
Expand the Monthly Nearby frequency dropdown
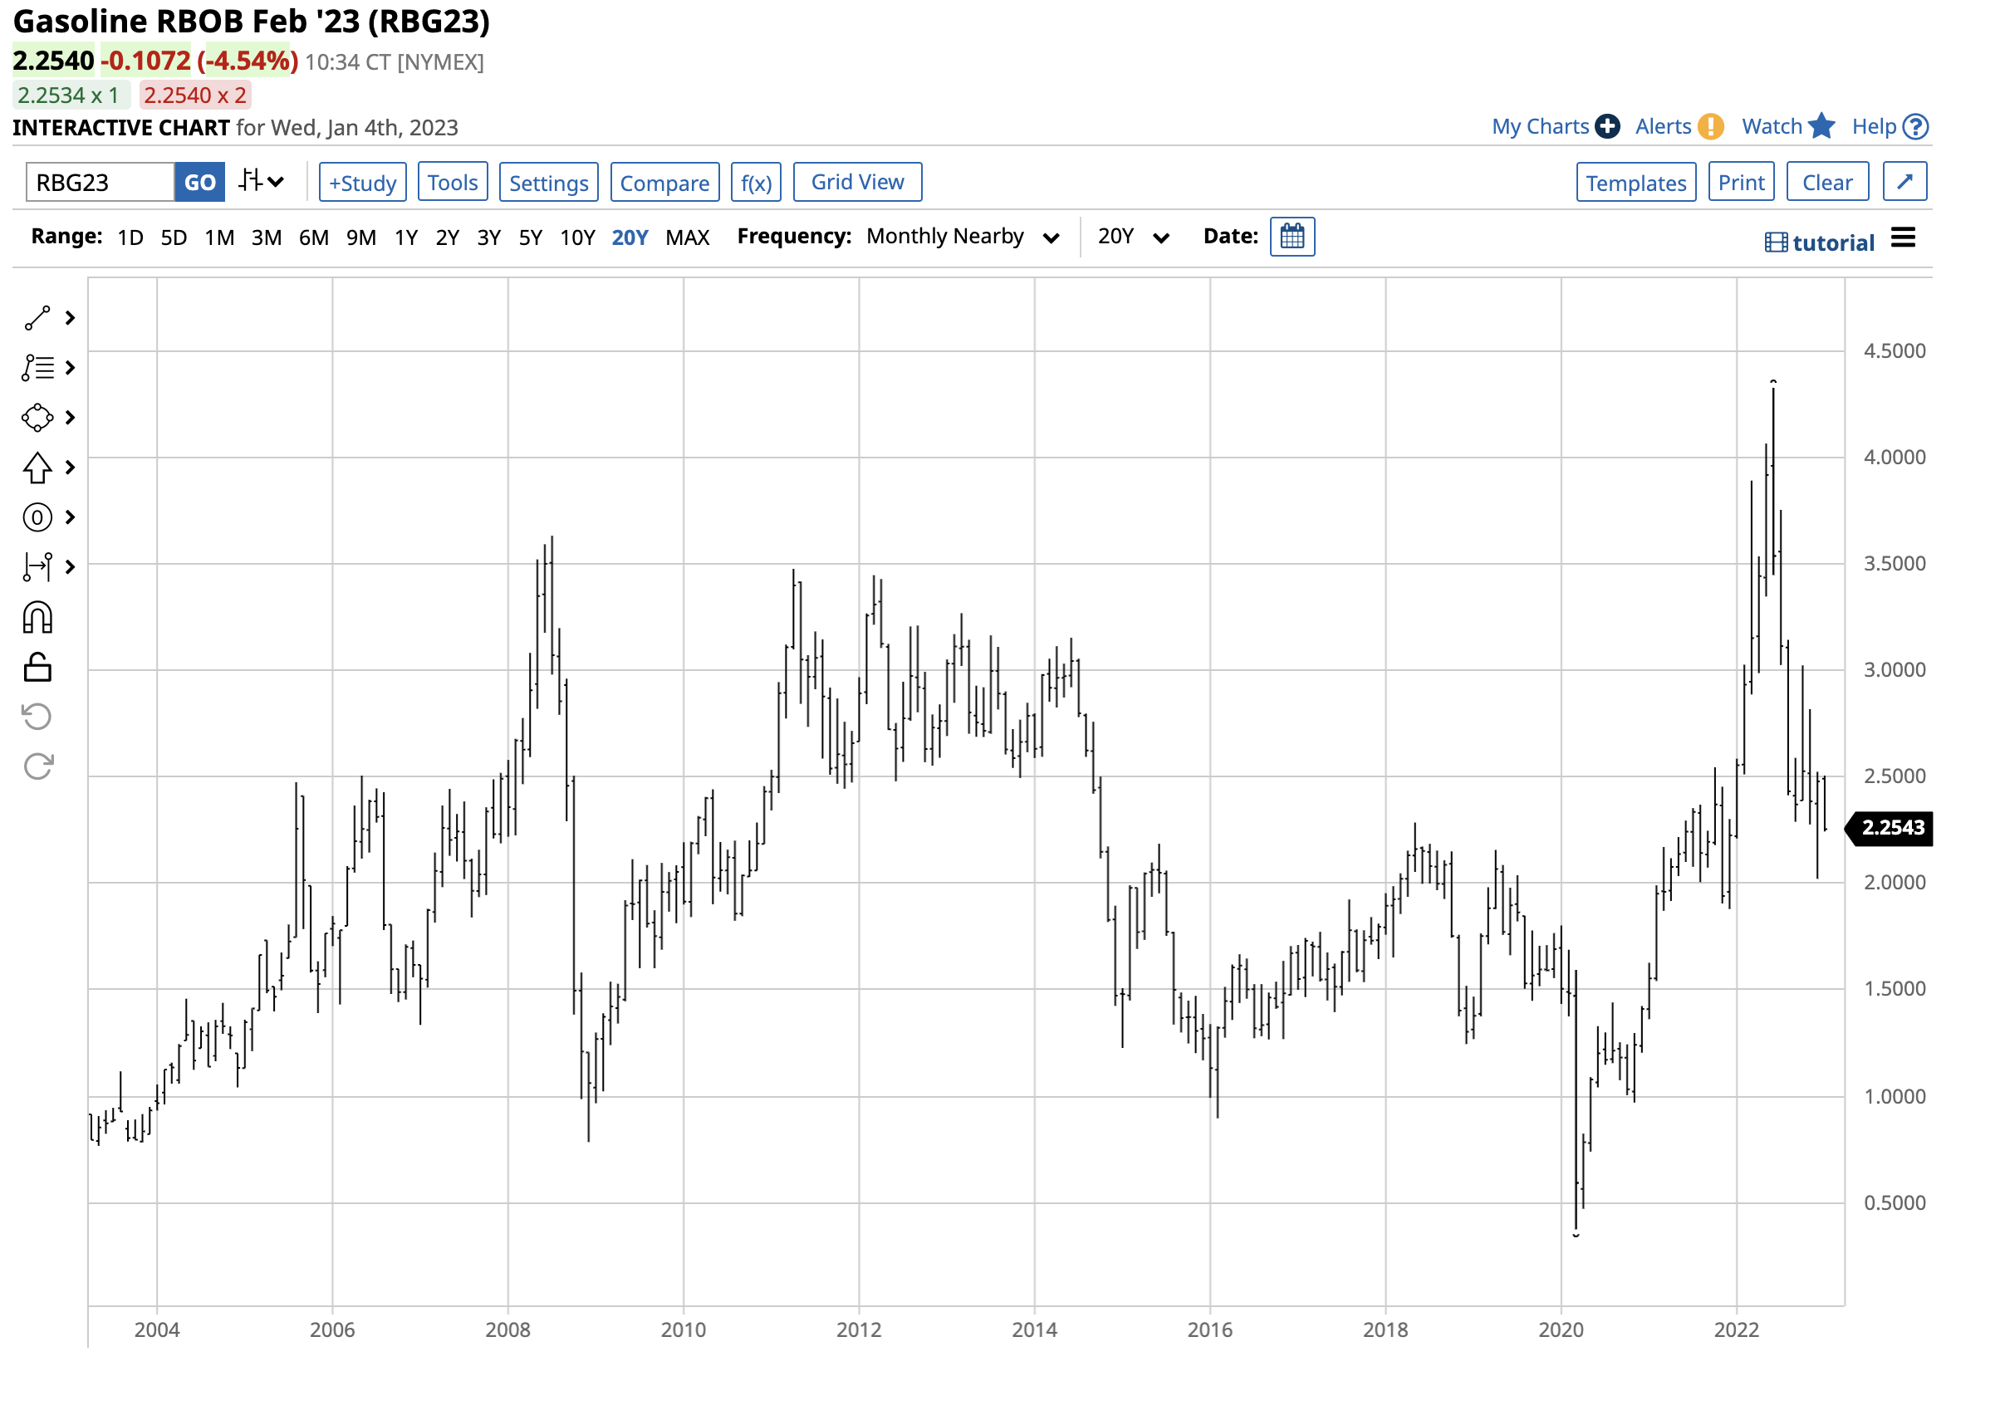(x=963, y=237)
